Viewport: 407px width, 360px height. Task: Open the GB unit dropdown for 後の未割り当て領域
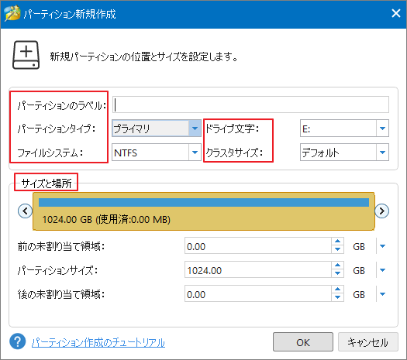point(382,294)
